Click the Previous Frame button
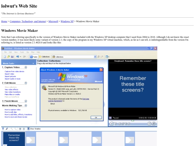 pos(123,124)
